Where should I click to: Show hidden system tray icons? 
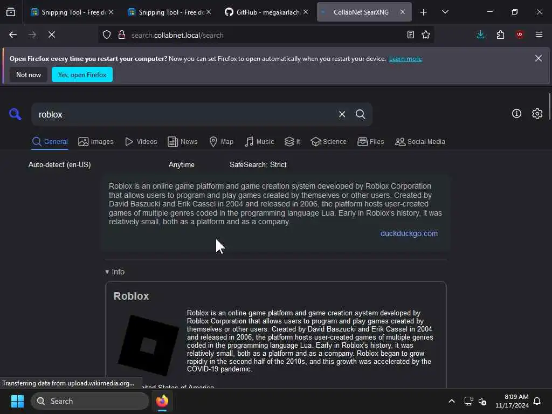[x=452, y=401]
